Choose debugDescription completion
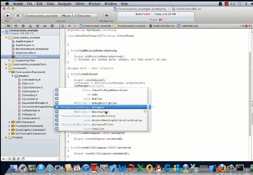 click(x=101, y=103)
